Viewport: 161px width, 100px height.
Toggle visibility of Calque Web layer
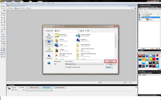(139, 14)
